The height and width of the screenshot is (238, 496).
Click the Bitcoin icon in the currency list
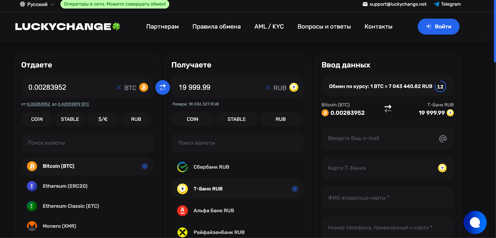32,166
